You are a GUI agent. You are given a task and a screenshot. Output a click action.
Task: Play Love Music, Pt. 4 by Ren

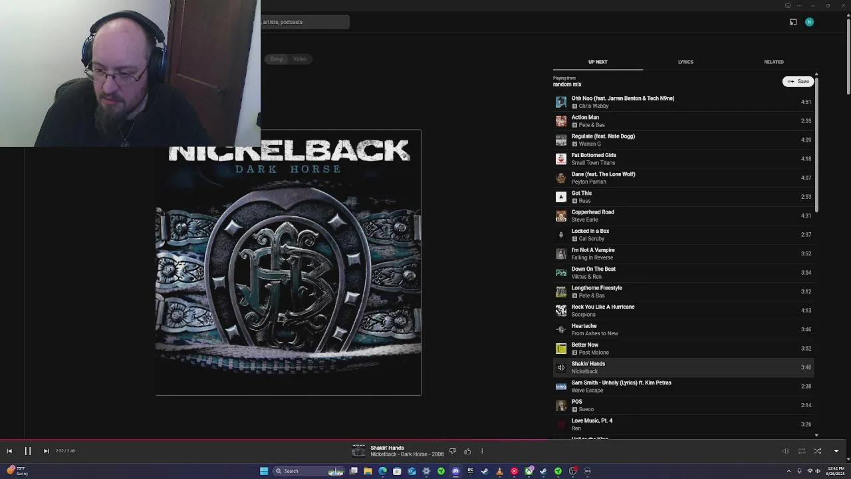(x=683, y=424)
